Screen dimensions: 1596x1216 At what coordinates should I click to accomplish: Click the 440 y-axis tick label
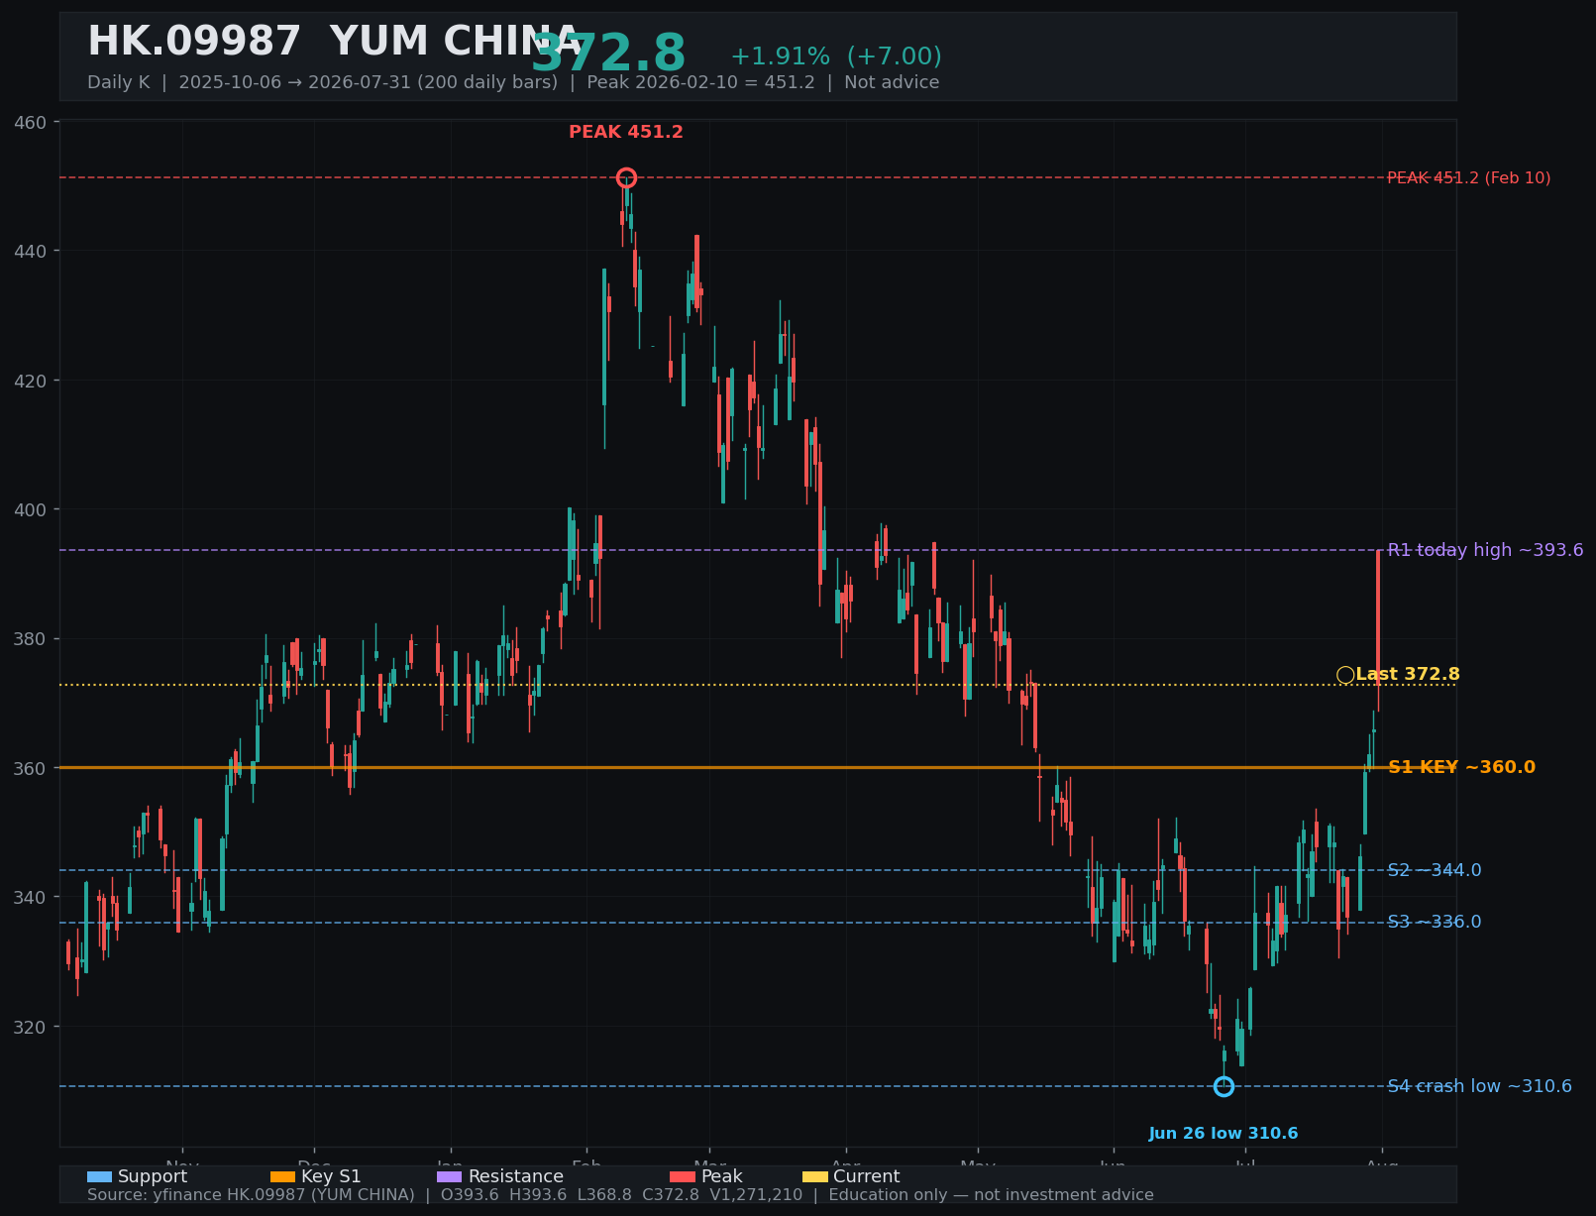[x=32, y=251]
